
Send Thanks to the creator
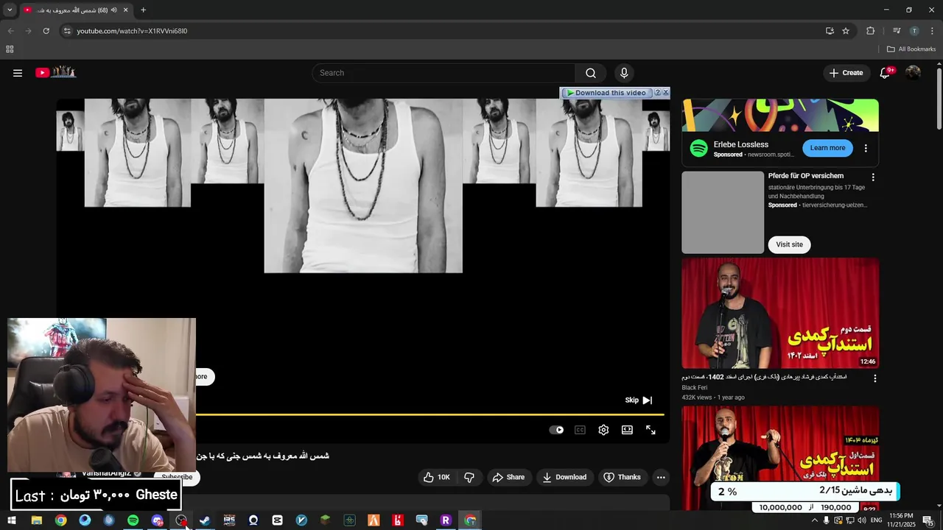[623, 477]
